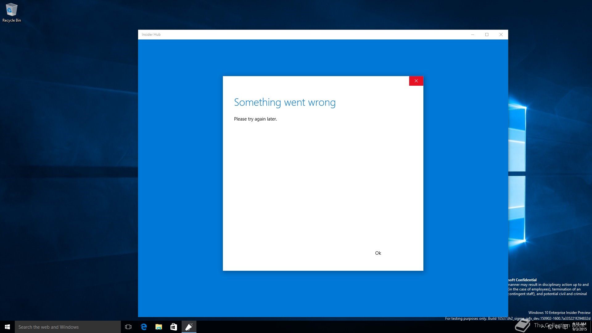Viewport: 592px width, 333px height.
Task: Select the Insider Hub taskbar icon
Action: point(189,327)
